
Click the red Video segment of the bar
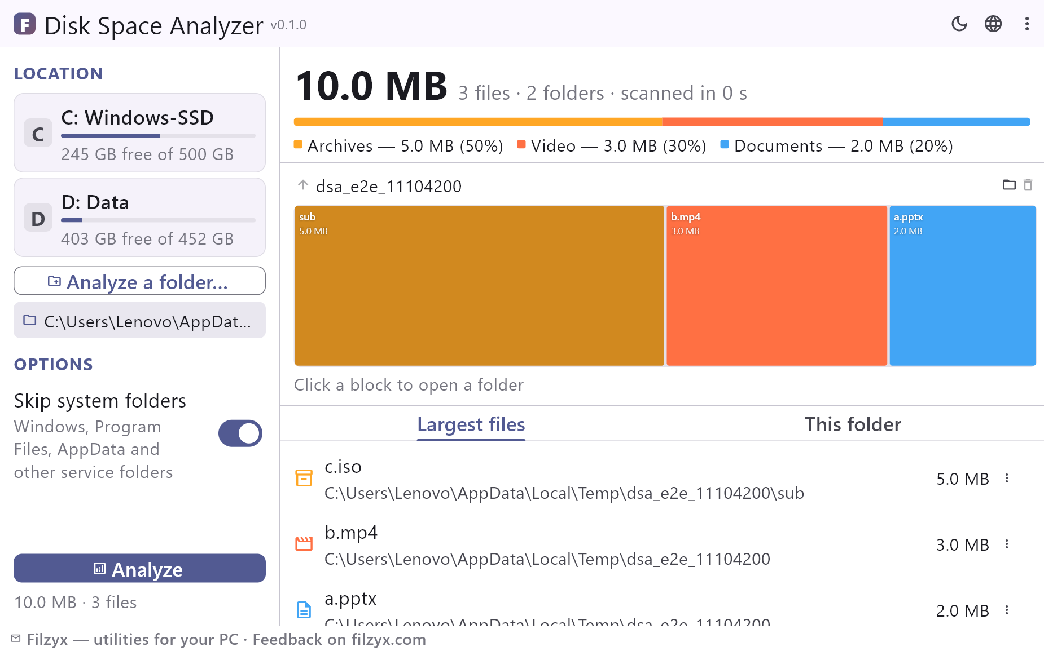coord(773,122)
